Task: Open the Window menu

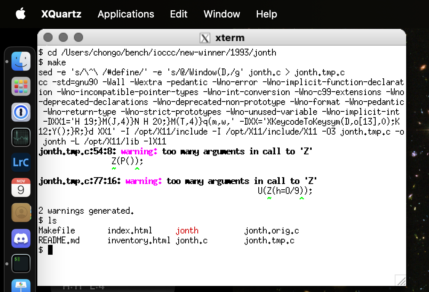Action: [x=222, y=14]
